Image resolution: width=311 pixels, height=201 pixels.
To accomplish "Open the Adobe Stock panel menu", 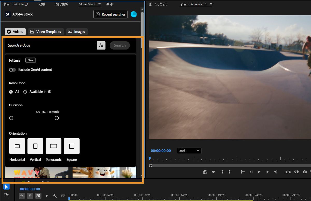I will (x=100, y=4).
